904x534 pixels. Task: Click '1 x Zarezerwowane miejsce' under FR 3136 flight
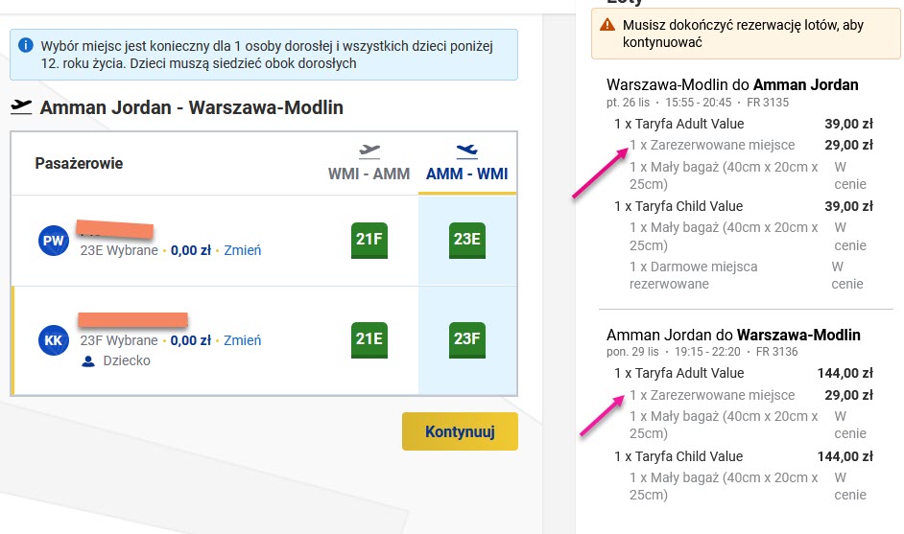pyautogui.click(x=712, y=395)
